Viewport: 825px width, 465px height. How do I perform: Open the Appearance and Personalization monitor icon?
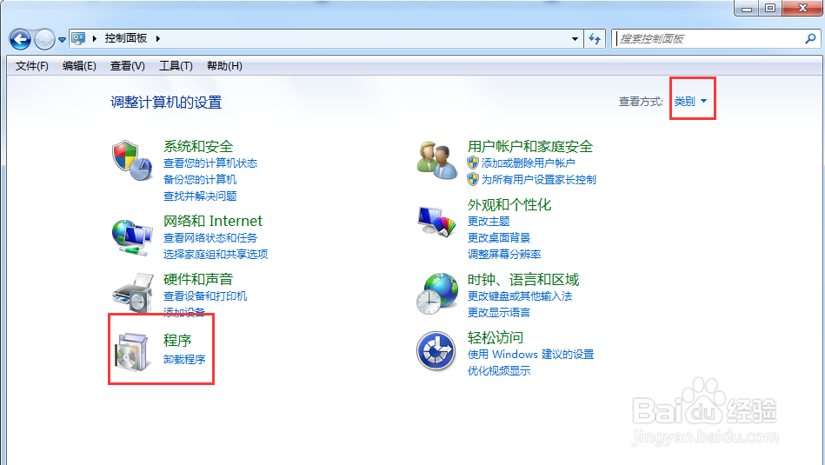pyautogui.click(x=436, y=222)
